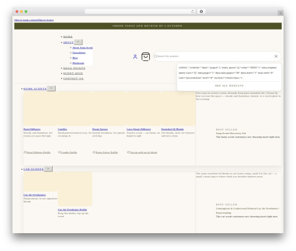Go to Home menu item
The height and width of the screenshot is (251, 296).
(x=68, y=37)
